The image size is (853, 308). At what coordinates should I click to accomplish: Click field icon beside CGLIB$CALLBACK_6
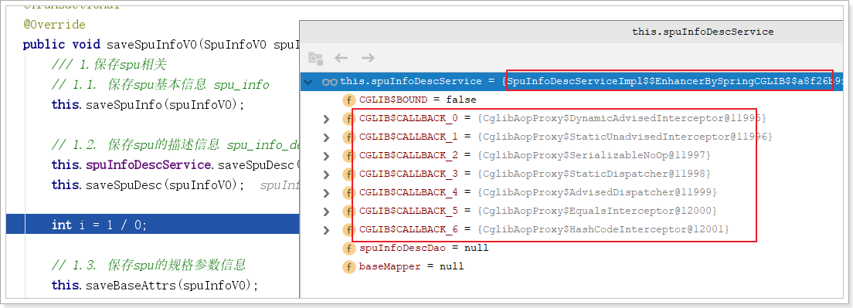[x=348, y=230]
